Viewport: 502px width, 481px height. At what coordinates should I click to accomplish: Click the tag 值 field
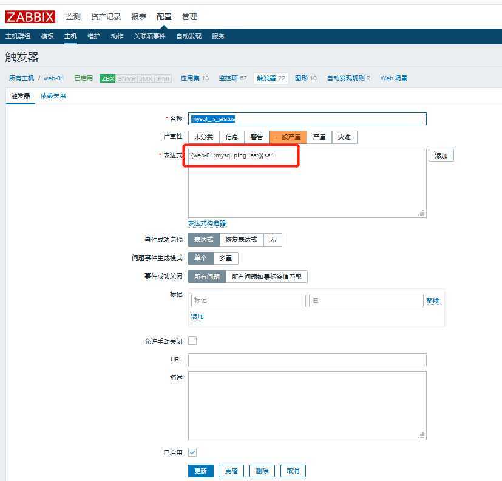366,301
